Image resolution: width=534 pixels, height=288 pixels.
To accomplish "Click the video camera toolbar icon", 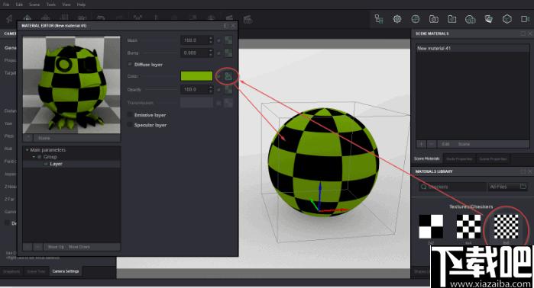I will click(x=525, y=19).
